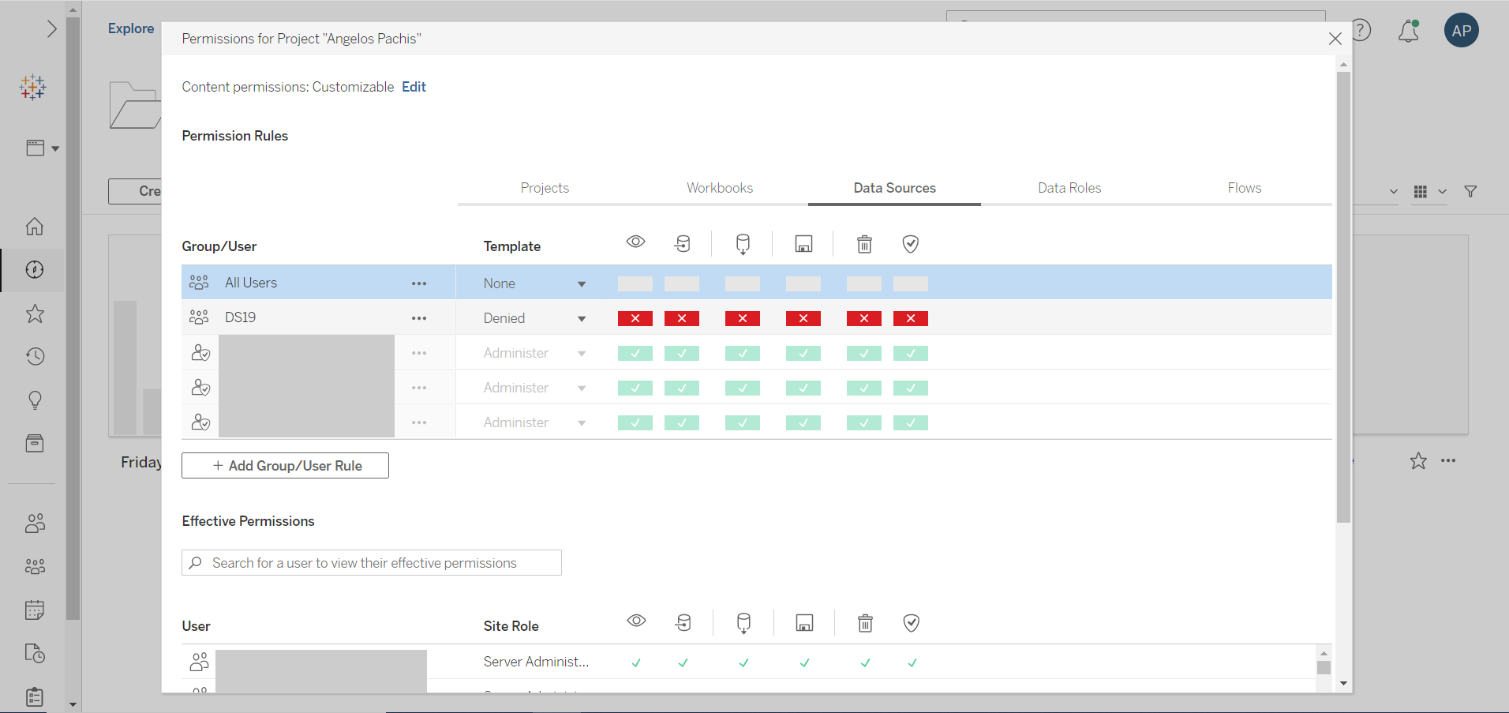Open the Groups section in the sidebar
The width and height of the screenshot is (1509, 713).
click(x=34, y=566)
